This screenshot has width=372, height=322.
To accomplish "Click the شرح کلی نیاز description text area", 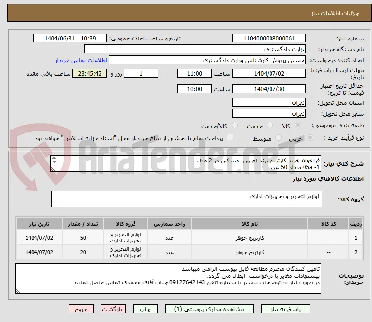I will pyautogui.click(x=186, y=163).
